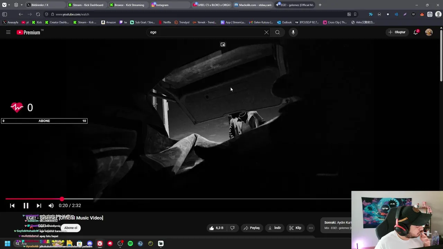The height and width of the screenshot is (249, 443).
Task: Skip to the next video
Action: [39, 205]
